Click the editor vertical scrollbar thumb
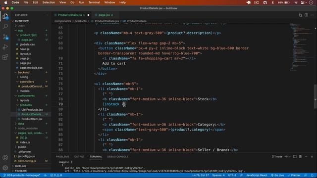The height and width of the screenshot is (178, 317). [x=315, y=96]
